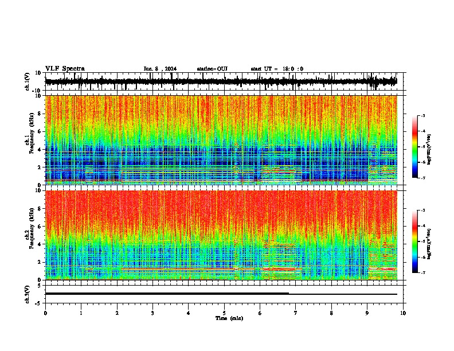Click inside the ch.2 frequency spectrogram
Screen dimensions: 454x351
(x=221, y=235)
